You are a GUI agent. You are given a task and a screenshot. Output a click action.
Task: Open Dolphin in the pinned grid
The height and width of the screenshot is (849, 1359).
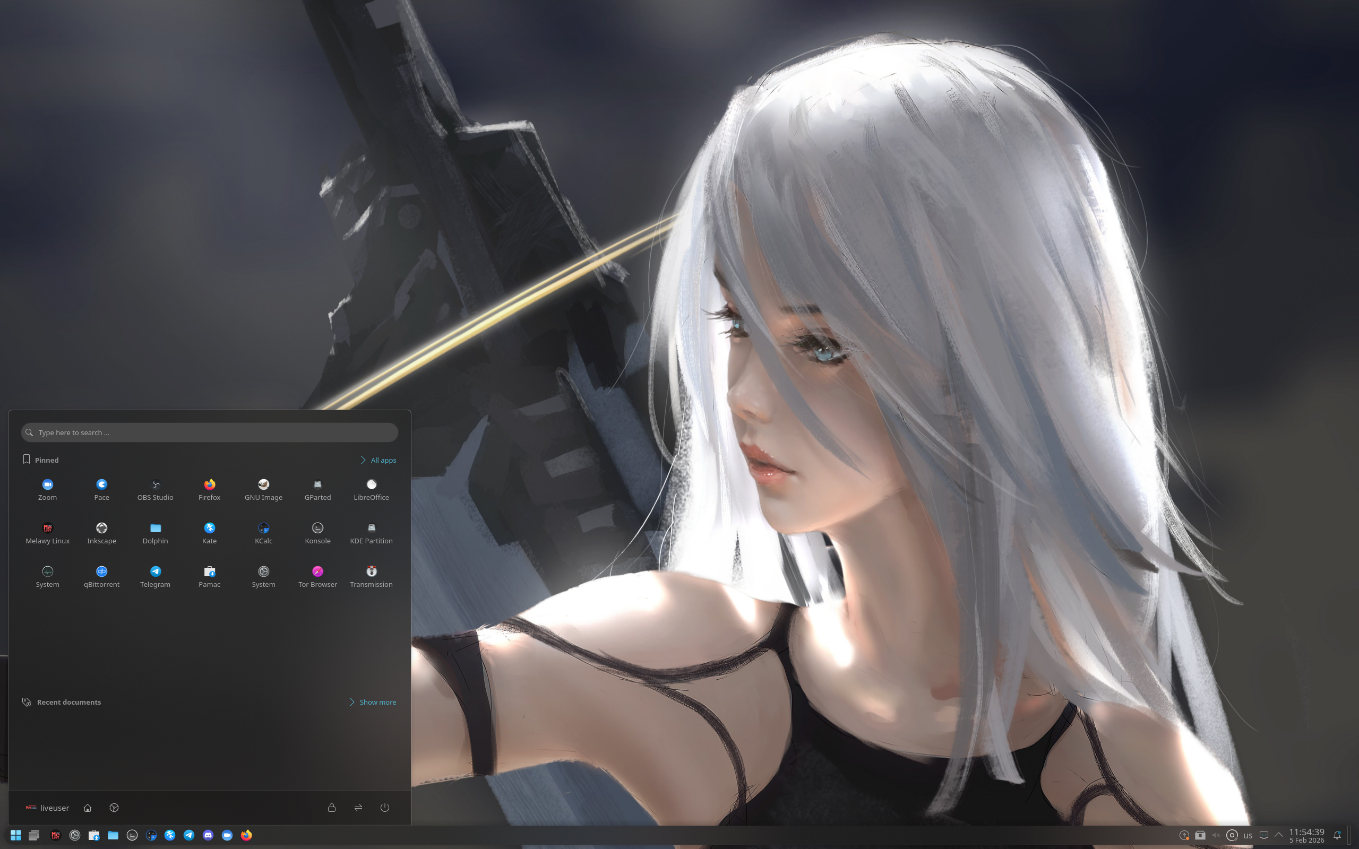pos(156,533)
